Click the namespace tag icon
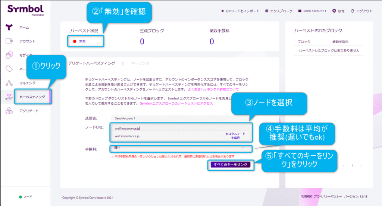382x206 pixels. click(9, 69)
